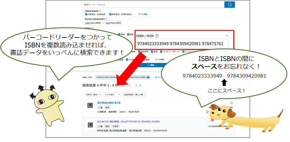Collapse the 書誌完成日 date section chevron
This screenshot has height=142, width=290.
(x=130, y=19)
